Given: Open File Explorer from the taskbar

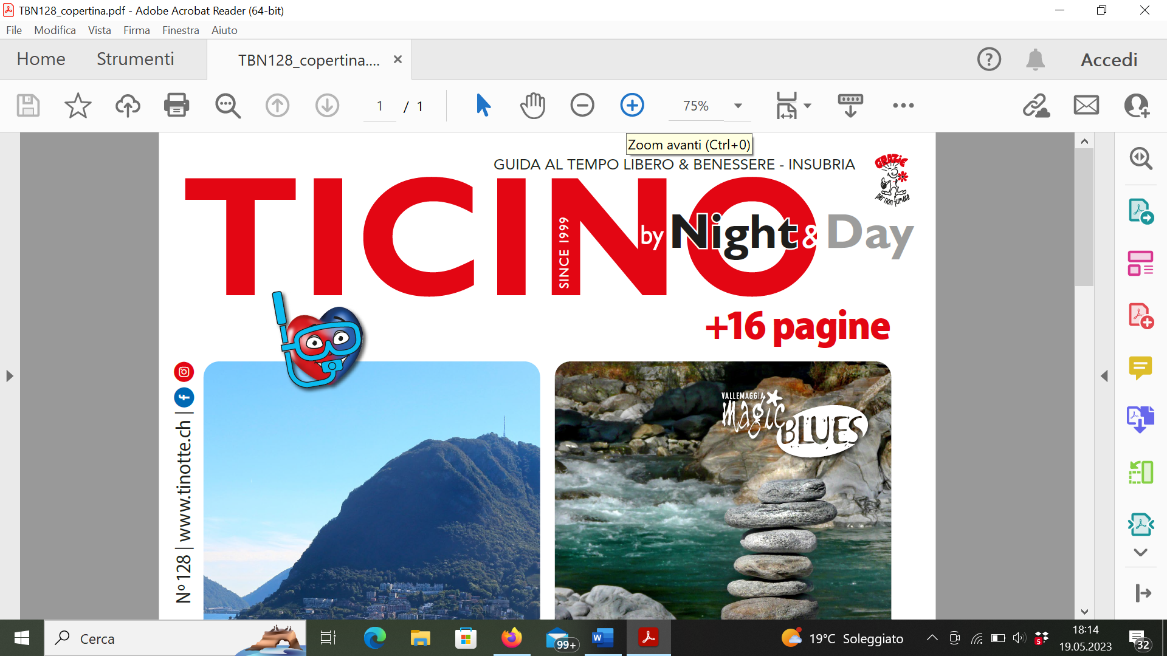Looking at the screenshot, I should tap(420, 638).
